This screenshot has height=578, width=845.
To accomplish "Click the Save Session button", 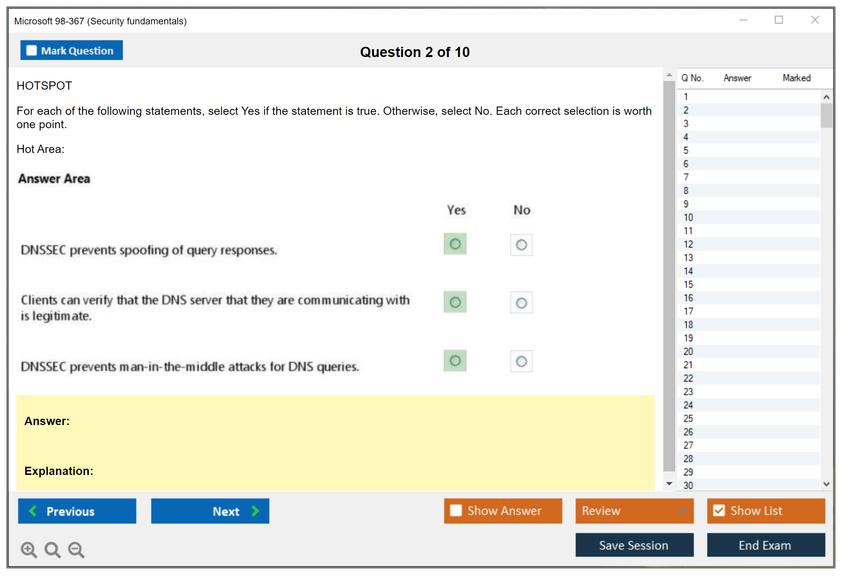I will [634, 545].
